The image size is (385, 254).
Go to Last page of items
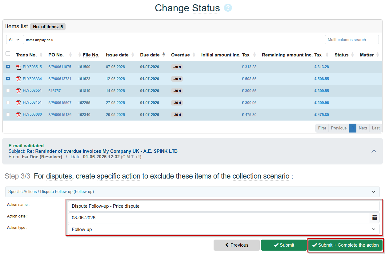[x=376, y=128]
